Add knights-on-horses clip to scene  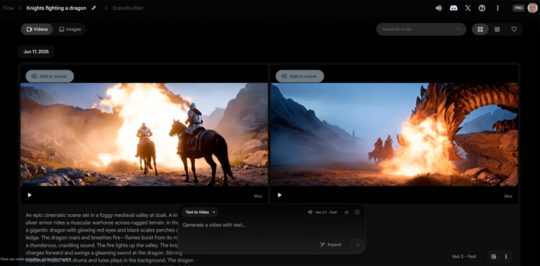(x=50, y=77)
